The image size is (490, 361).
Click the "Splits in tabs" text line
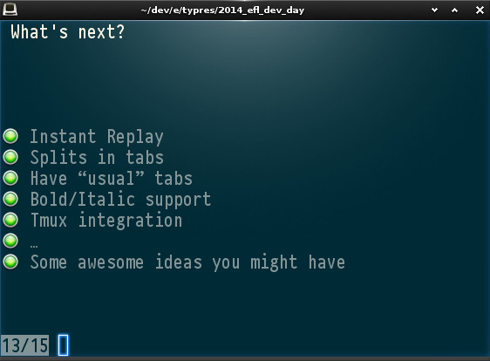97,157
